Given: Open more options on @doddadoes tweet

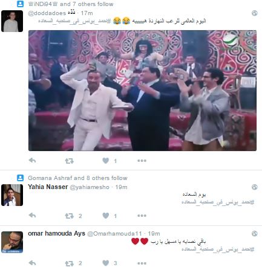Looking at the screenshot, I should click(142, 161).
